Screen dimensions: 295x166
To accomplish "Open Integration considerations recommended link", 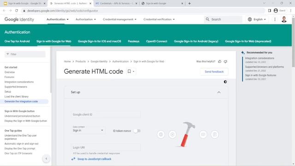I will (260, 58).
